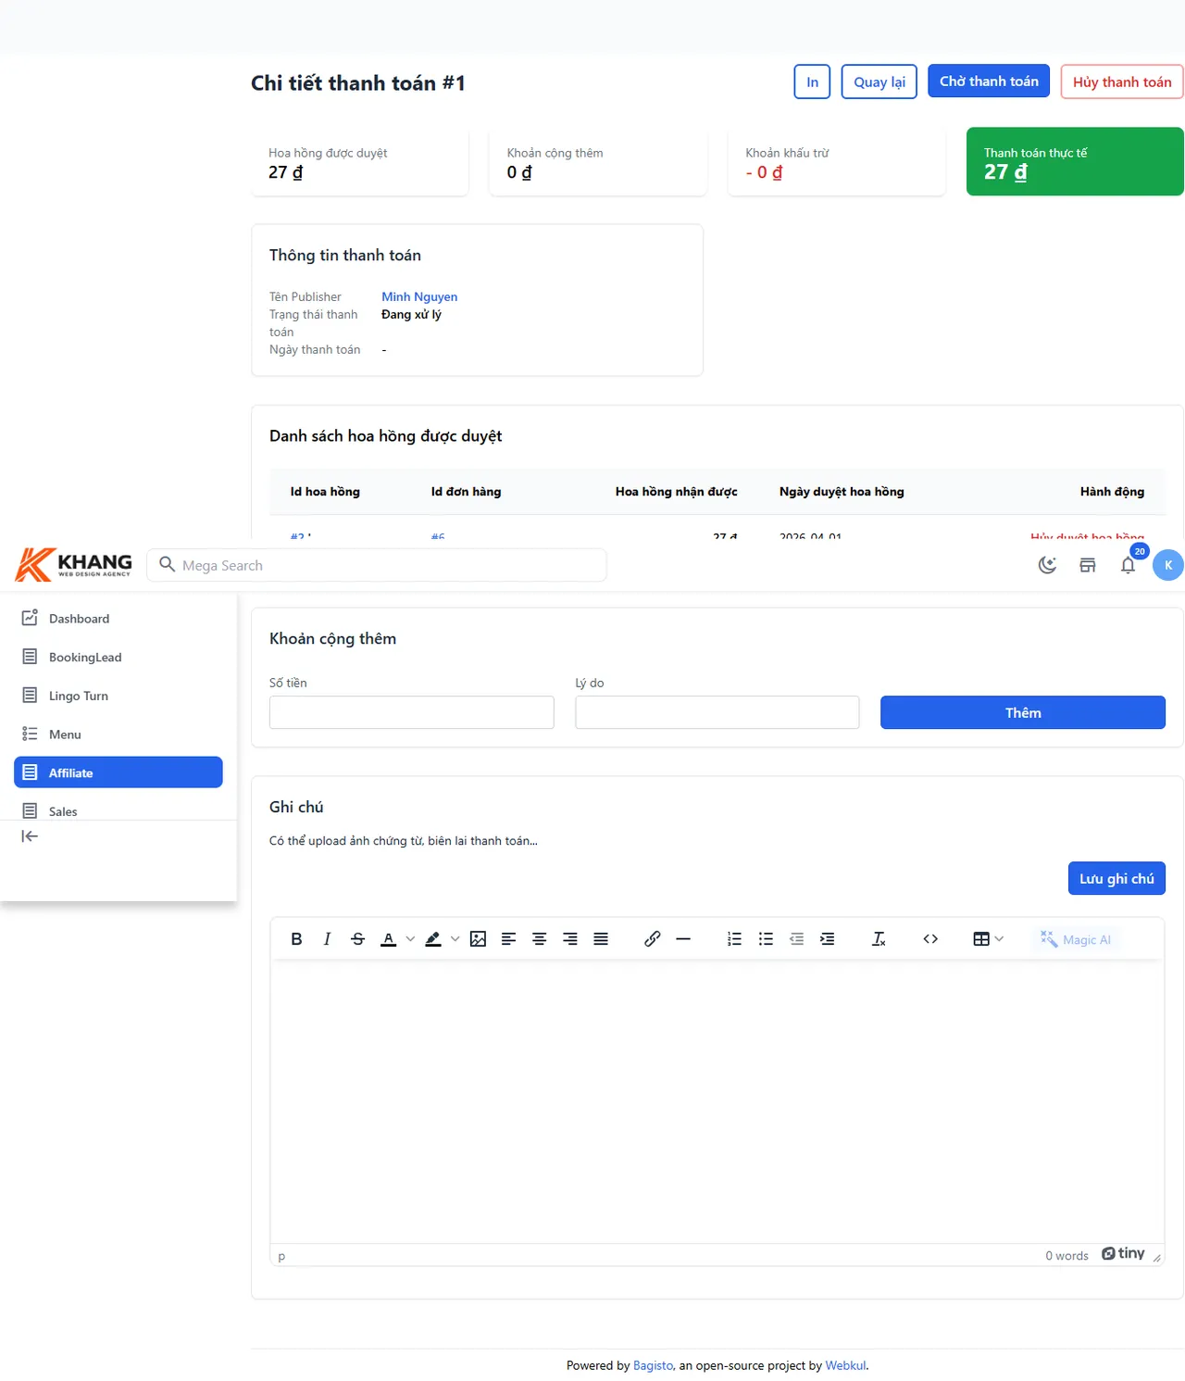Click the In print button
The height and width of the screenshot is (1381, 1185).
(812, 82)
